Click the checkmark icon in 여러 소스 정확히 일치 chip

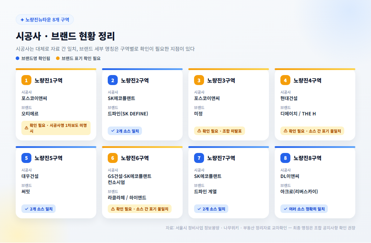286,209
